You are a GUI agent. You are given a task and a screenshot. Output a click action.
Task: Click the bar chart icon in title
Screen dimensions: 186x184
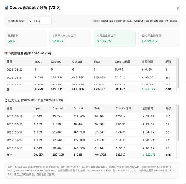click(7, 8)
